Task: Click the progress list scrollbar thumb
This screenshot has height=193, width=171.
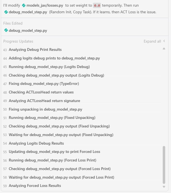Action: coord(164,165)
